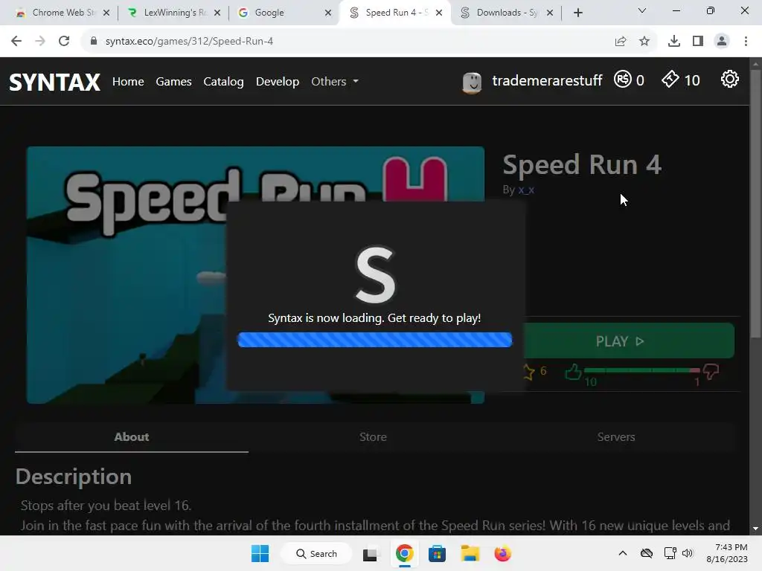Image resolution: width=762 pixels, height=571 pixels.
Task: Open Task View on the taskbar
Action: click(x=371, y=554)
